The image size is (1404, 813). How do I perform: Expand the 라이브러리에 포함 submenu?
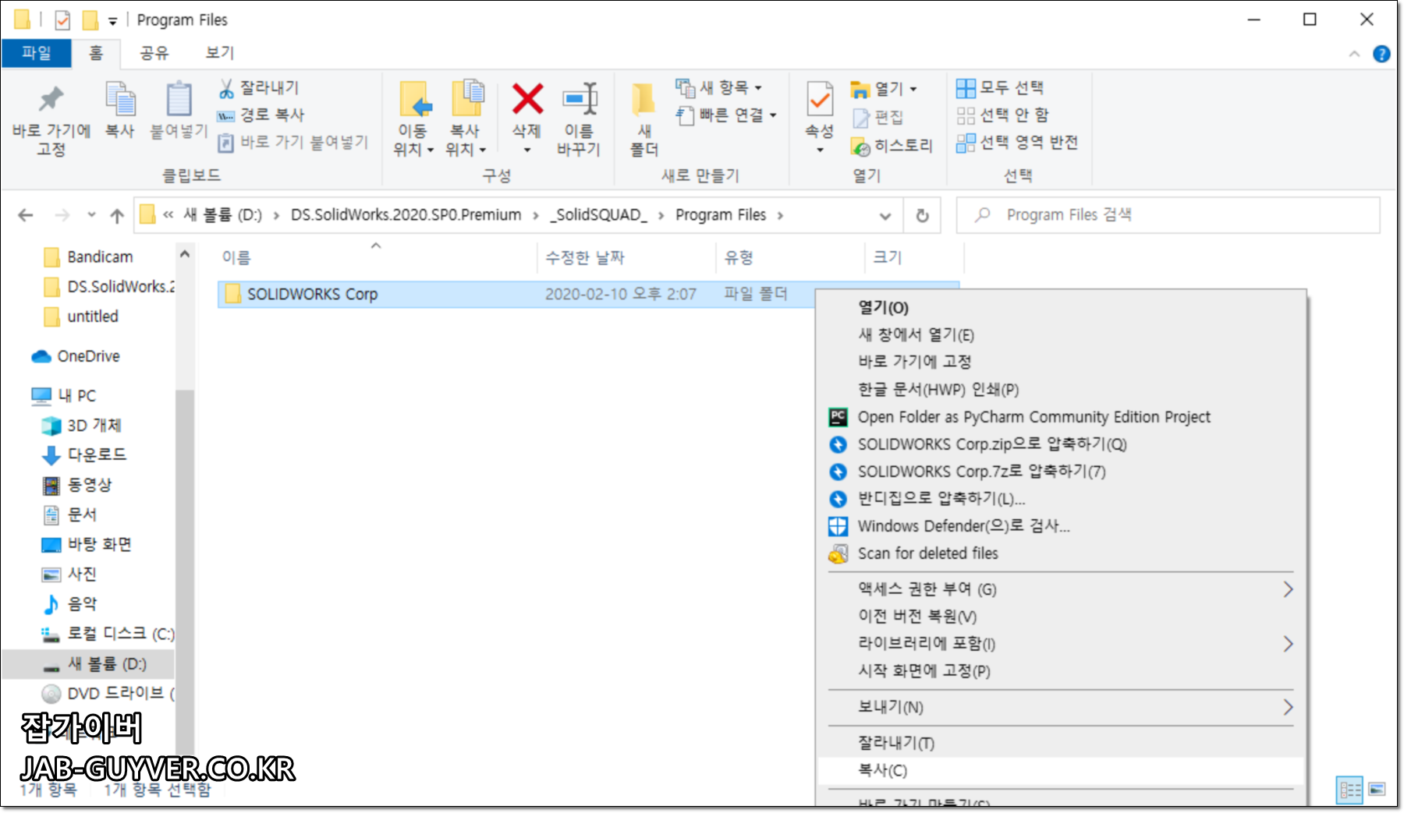(x=1289, y=644)
